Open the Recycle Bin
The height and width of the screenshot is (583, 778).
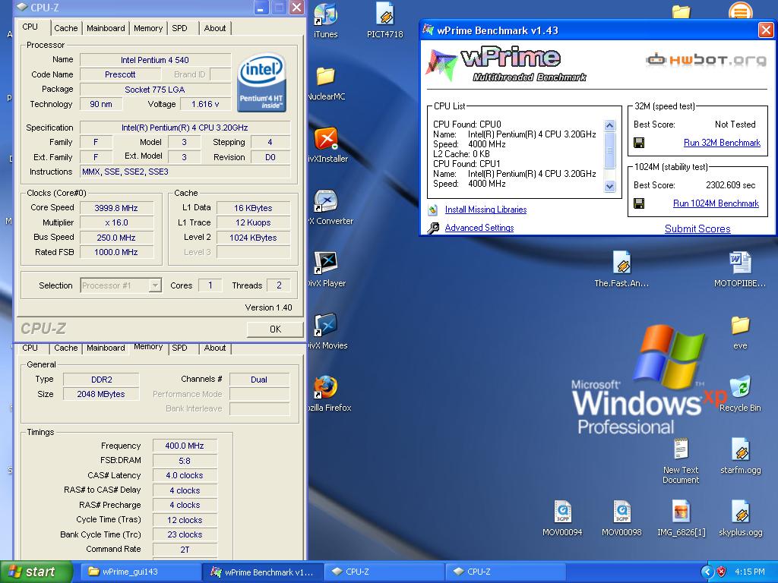click(x=740, y=388)
